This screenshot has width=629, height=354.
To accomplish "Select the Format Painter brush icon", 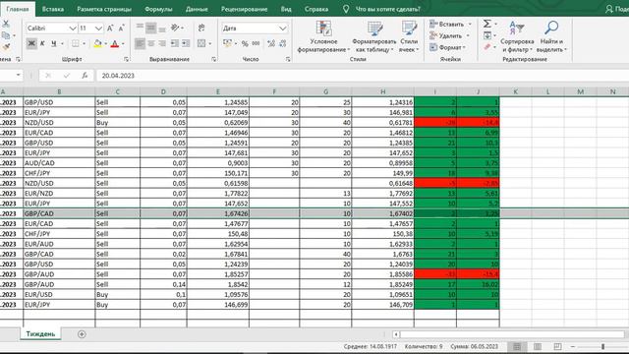I will pyautogui.click(x=6, y=47).
